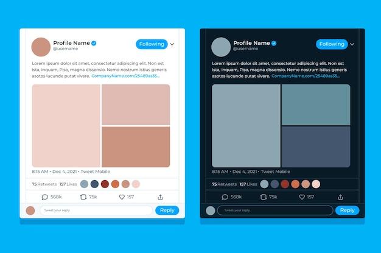The image size is (381, 253).
Task: Toggle the Following button in the dark tweet
Action: (x=332, y=44)
